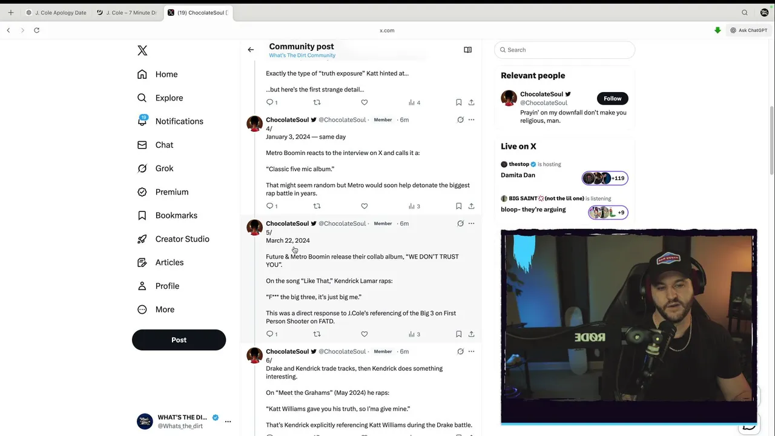Open Bookmarks in sidebar

[x=167, y=216]
